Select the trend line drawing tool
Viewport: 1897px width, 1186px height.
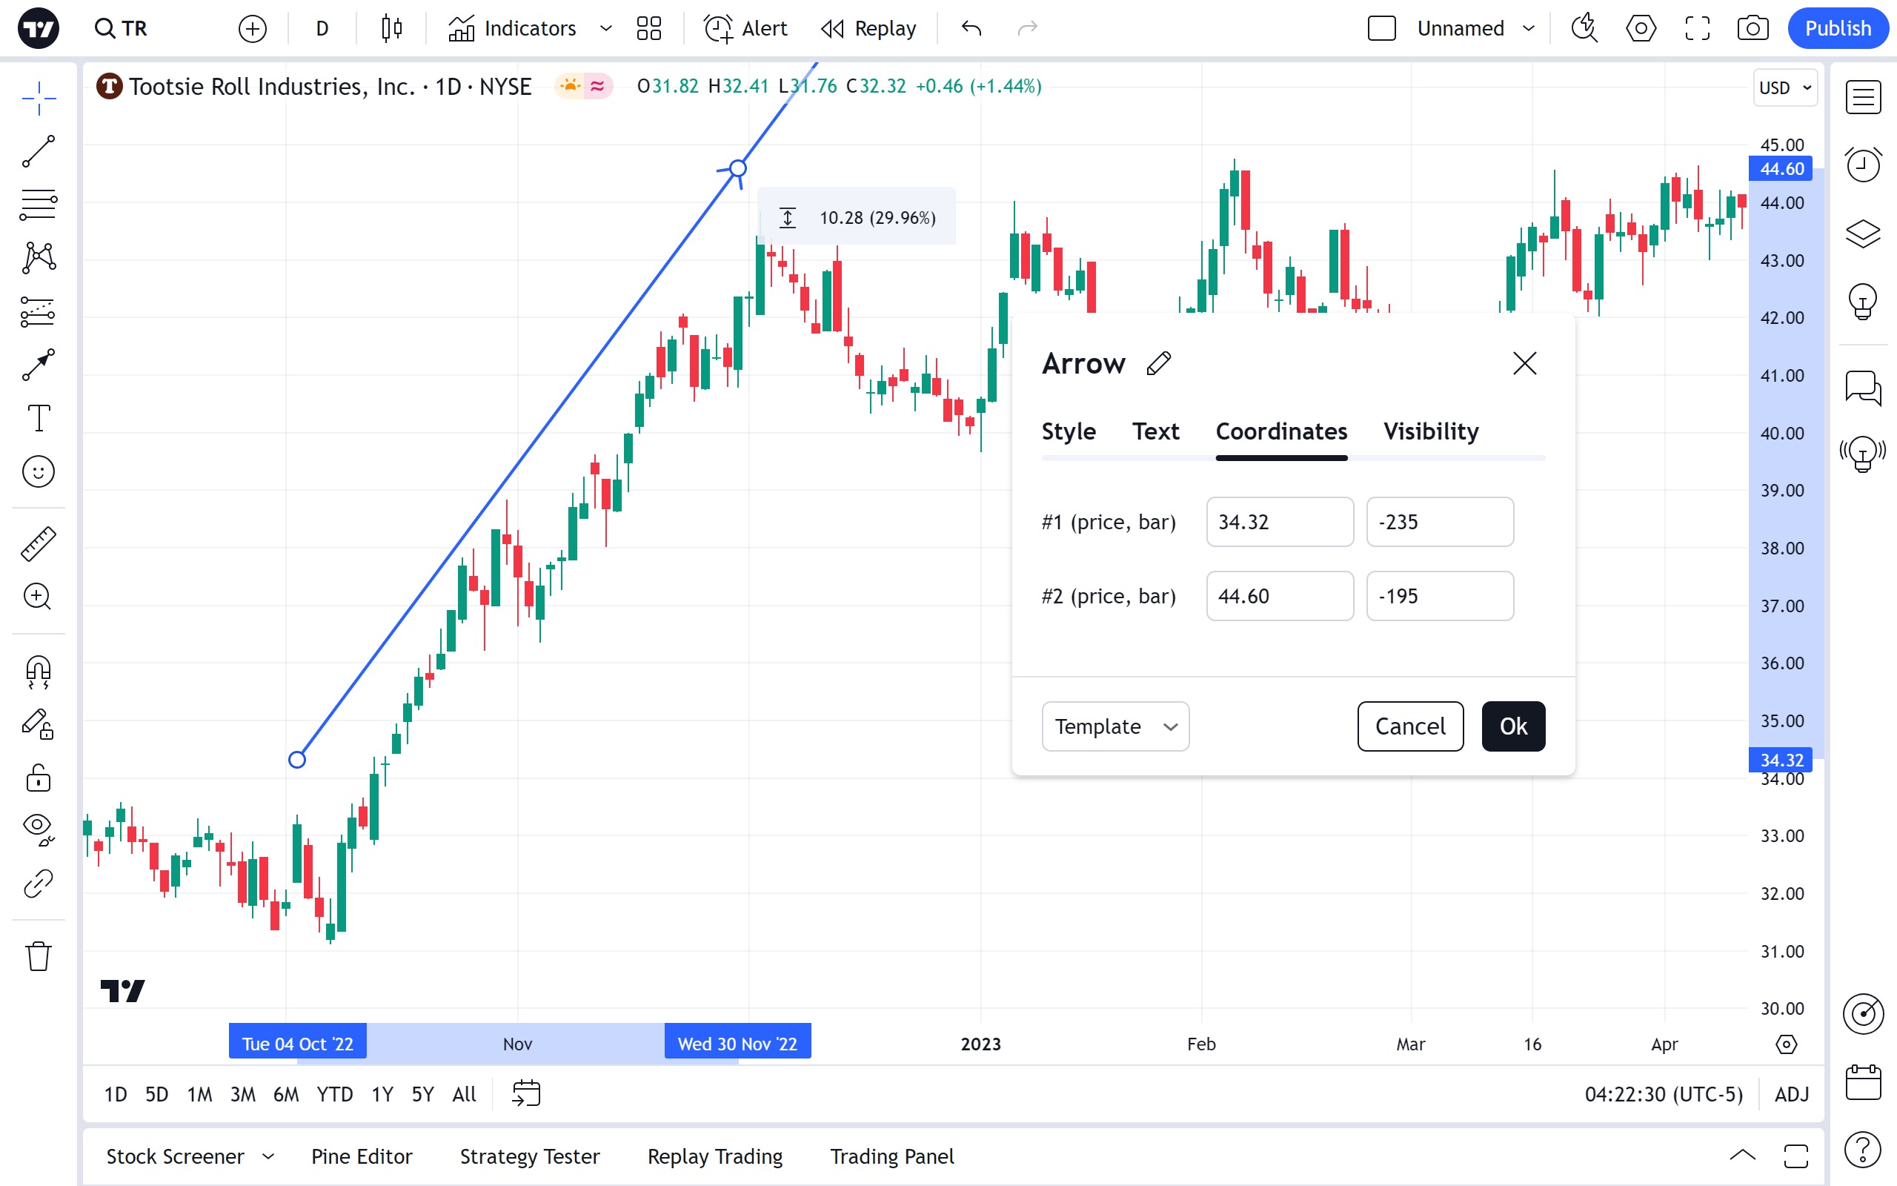[39, 151]
